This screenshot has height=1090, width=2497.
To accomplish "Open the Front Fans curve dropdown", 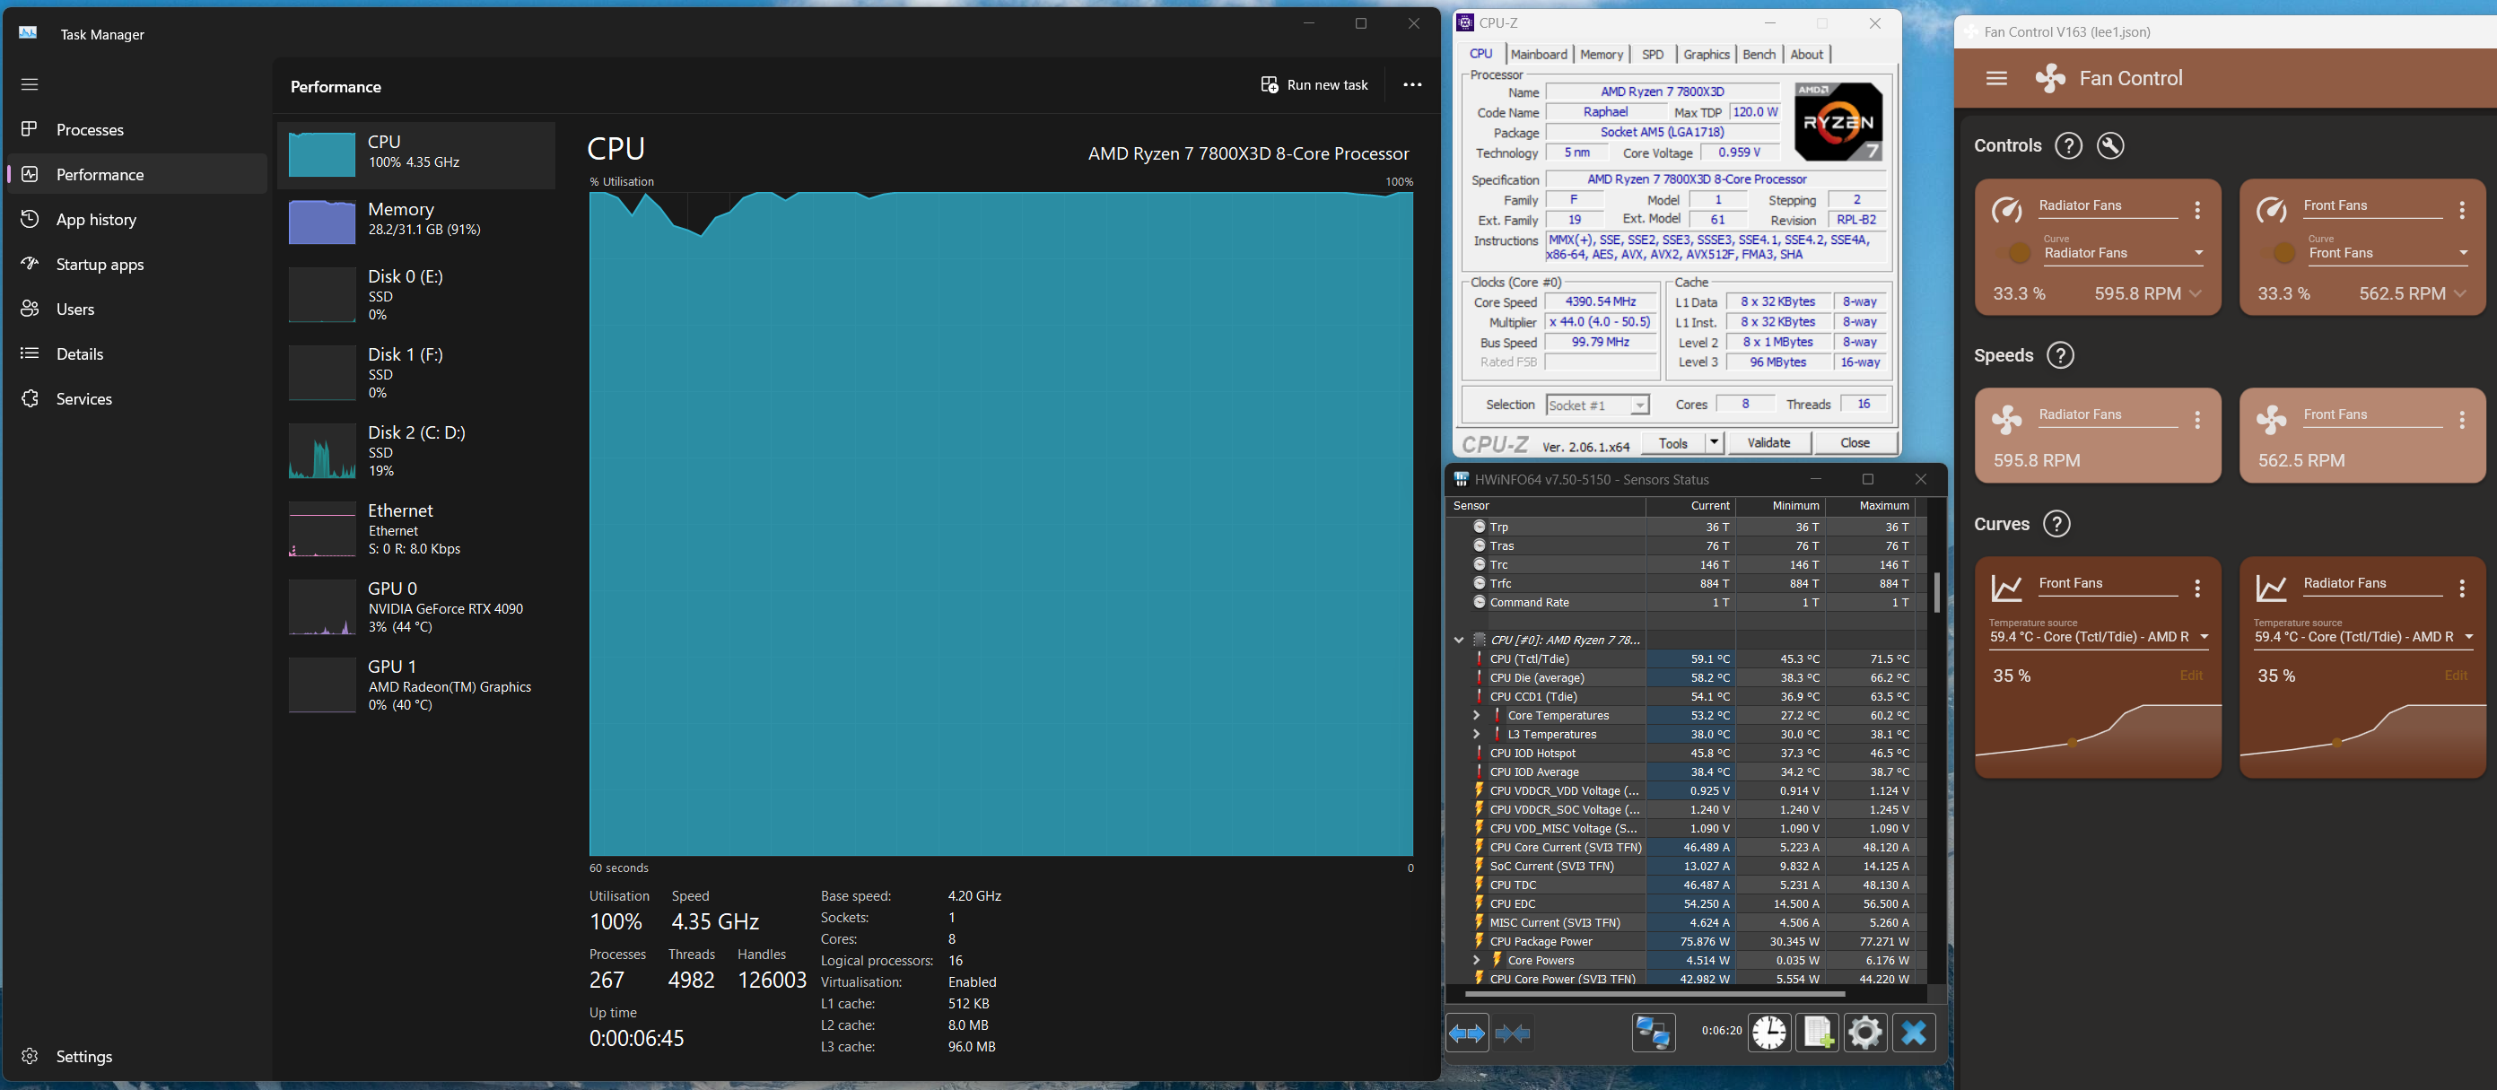I will pyautogui.click(x=2462, y=253).
